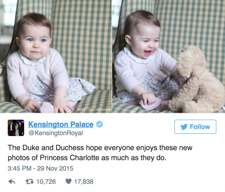Click the baby's face in the left photo
Screen dimensions: 225x192
(x=35, y=43)
